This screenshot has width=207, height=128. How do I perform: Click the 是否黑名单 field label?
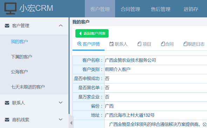(91, 88)
